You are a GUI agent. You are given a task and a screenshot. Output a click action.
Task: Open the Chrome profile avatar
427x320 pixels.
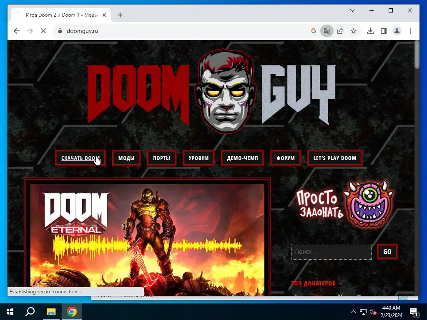397,31
